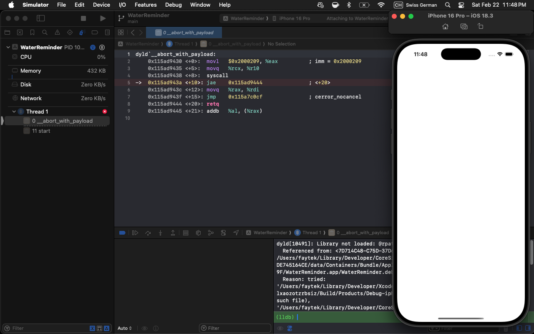Open the Auto variables scope dropdown
This screenshot has height=334, width=534.
click(125, 328)
